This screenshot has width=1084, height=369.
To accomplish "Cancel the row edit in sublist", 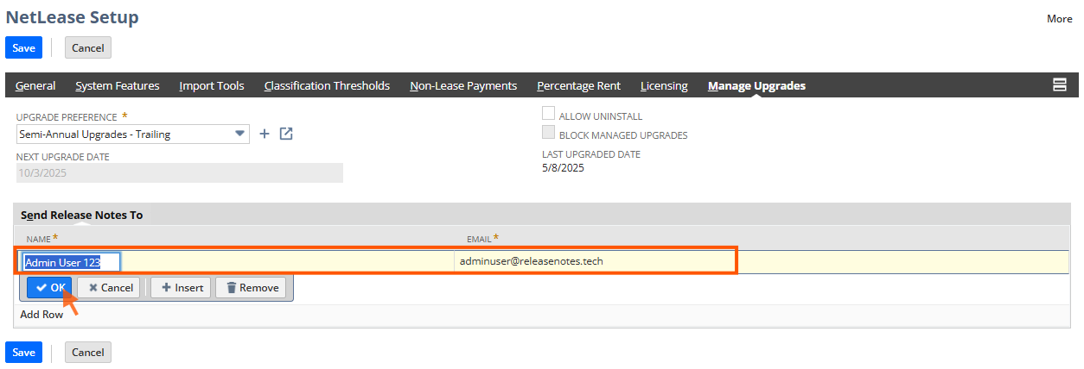I will [x=109, y=288].
